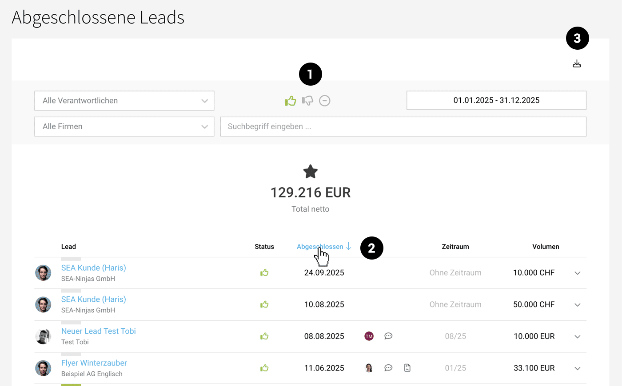Click the star icon above total netto
622x386 pixels.
310,172
